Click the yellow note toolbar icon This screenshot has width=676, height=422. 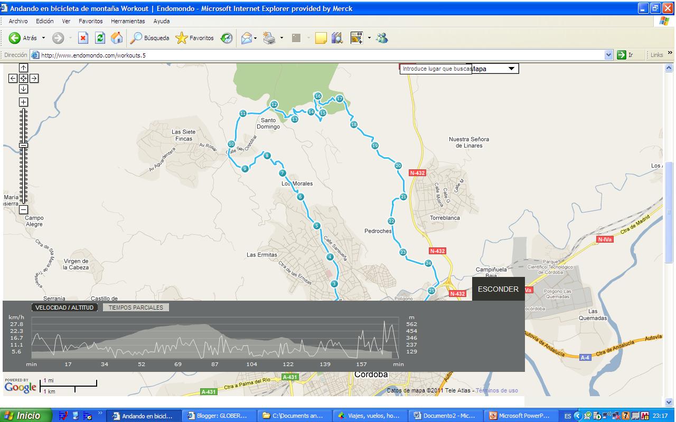pyautogui.click(x=321, y=38)
